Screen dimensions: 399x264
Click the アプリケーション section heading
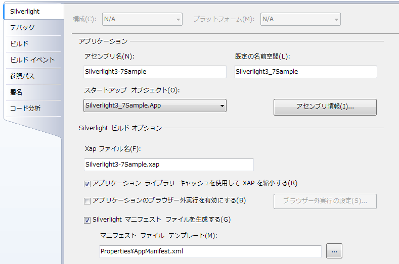[x=103, y=41]
